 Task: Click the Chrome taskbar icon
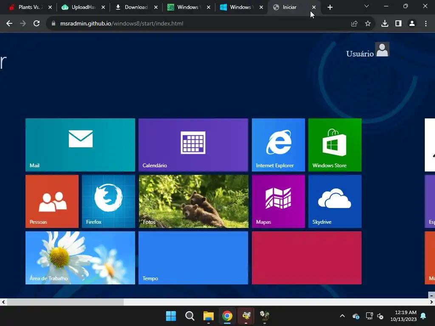(x=227, y=316)
